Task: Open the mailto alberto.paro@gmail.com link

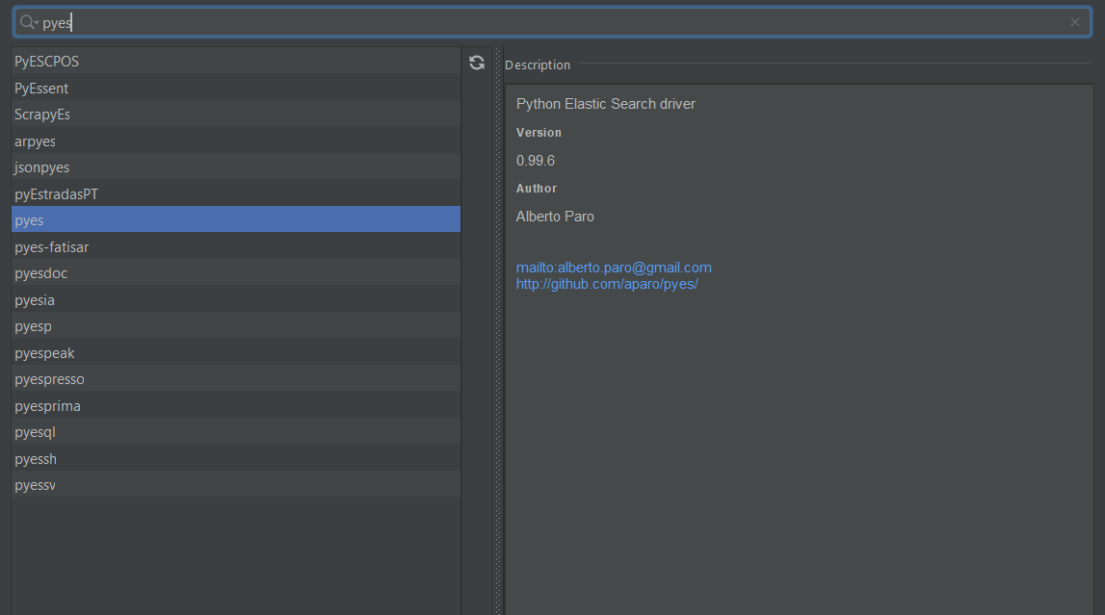Action: coord(614,268)
